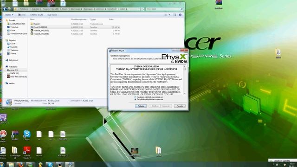The image size is (297, 167).
Task: Toggle the preview pane icon in Explorer
Action: [174, 15]
